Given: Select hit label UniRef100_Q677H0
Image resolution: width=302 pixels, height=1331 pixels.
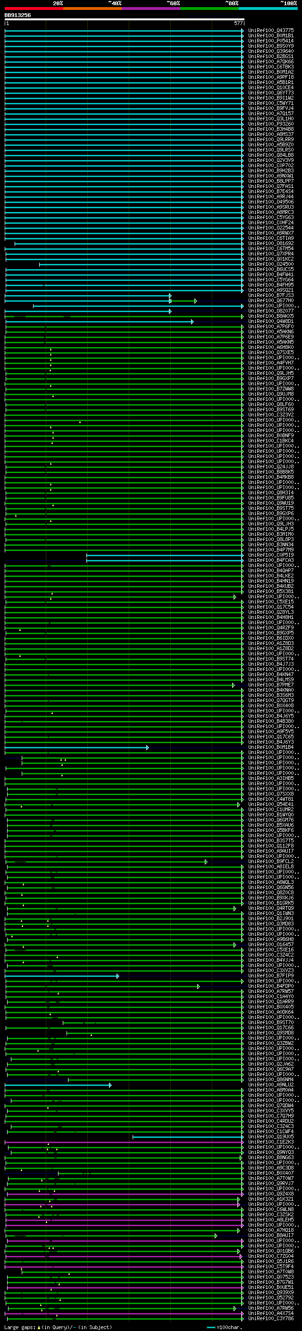Looking at the screenshot, I should click(271, 301).
